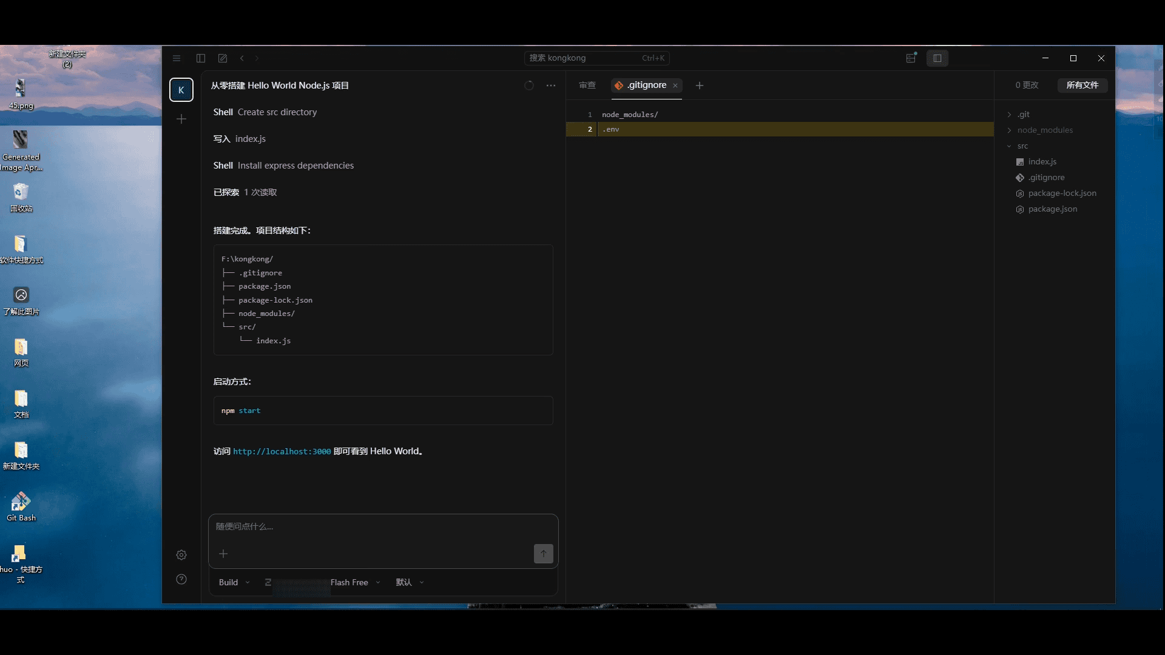Expand the '已探索 1 次读取' step
Viewport: 1165px width, 655px height.
tap(245, 192)
